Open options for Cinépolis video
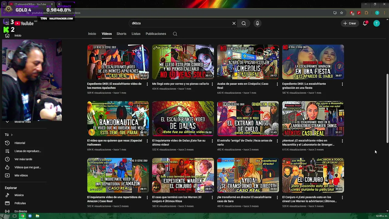Image resolution: width=389 pixels, height=219 pixels. pyautogui.click(x=277, y=84)
